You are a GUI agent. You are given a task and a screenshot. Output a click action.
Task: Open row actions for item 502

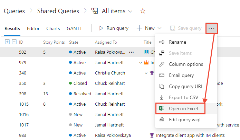131,52
